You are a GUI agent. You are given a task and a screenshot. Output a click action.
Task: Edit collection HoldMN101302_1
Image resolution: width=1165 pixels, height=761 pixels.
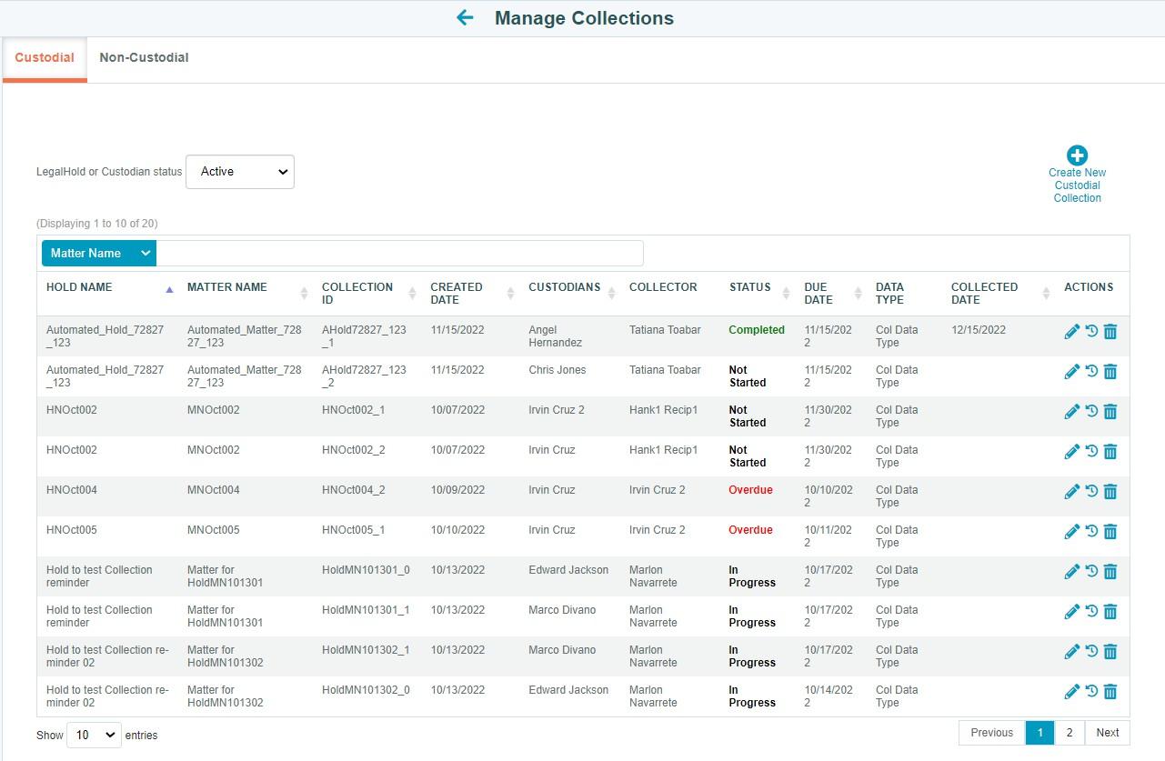click(1072, 652)
